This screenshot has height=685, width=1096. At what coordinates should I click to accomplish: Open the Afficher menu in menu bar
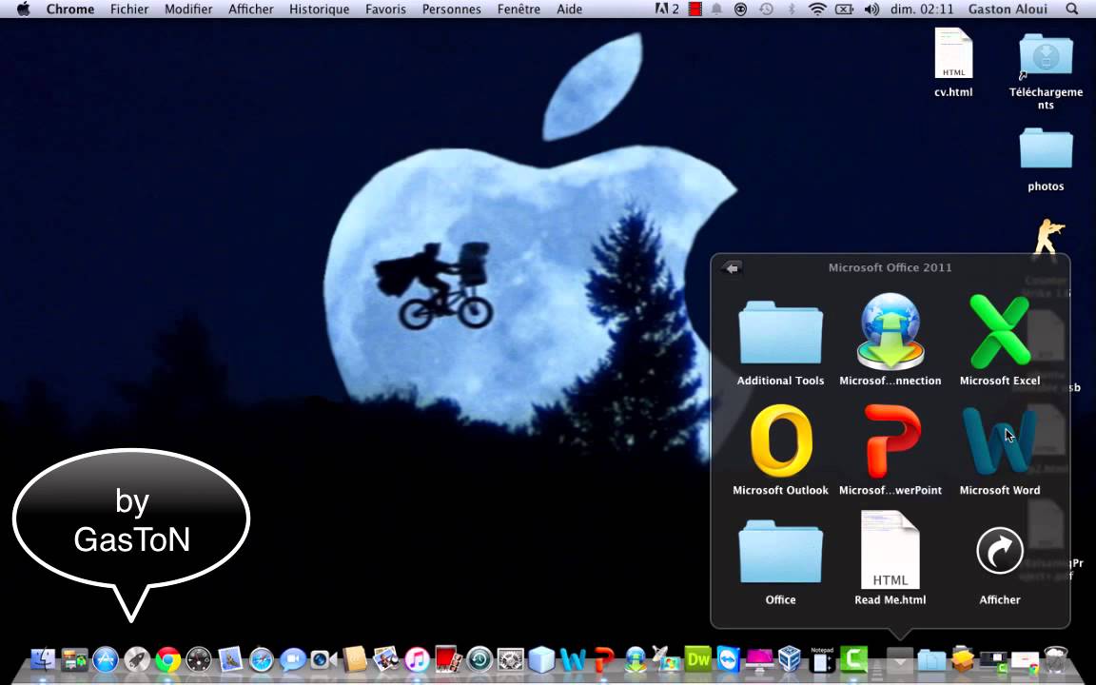tap(251, 10)
